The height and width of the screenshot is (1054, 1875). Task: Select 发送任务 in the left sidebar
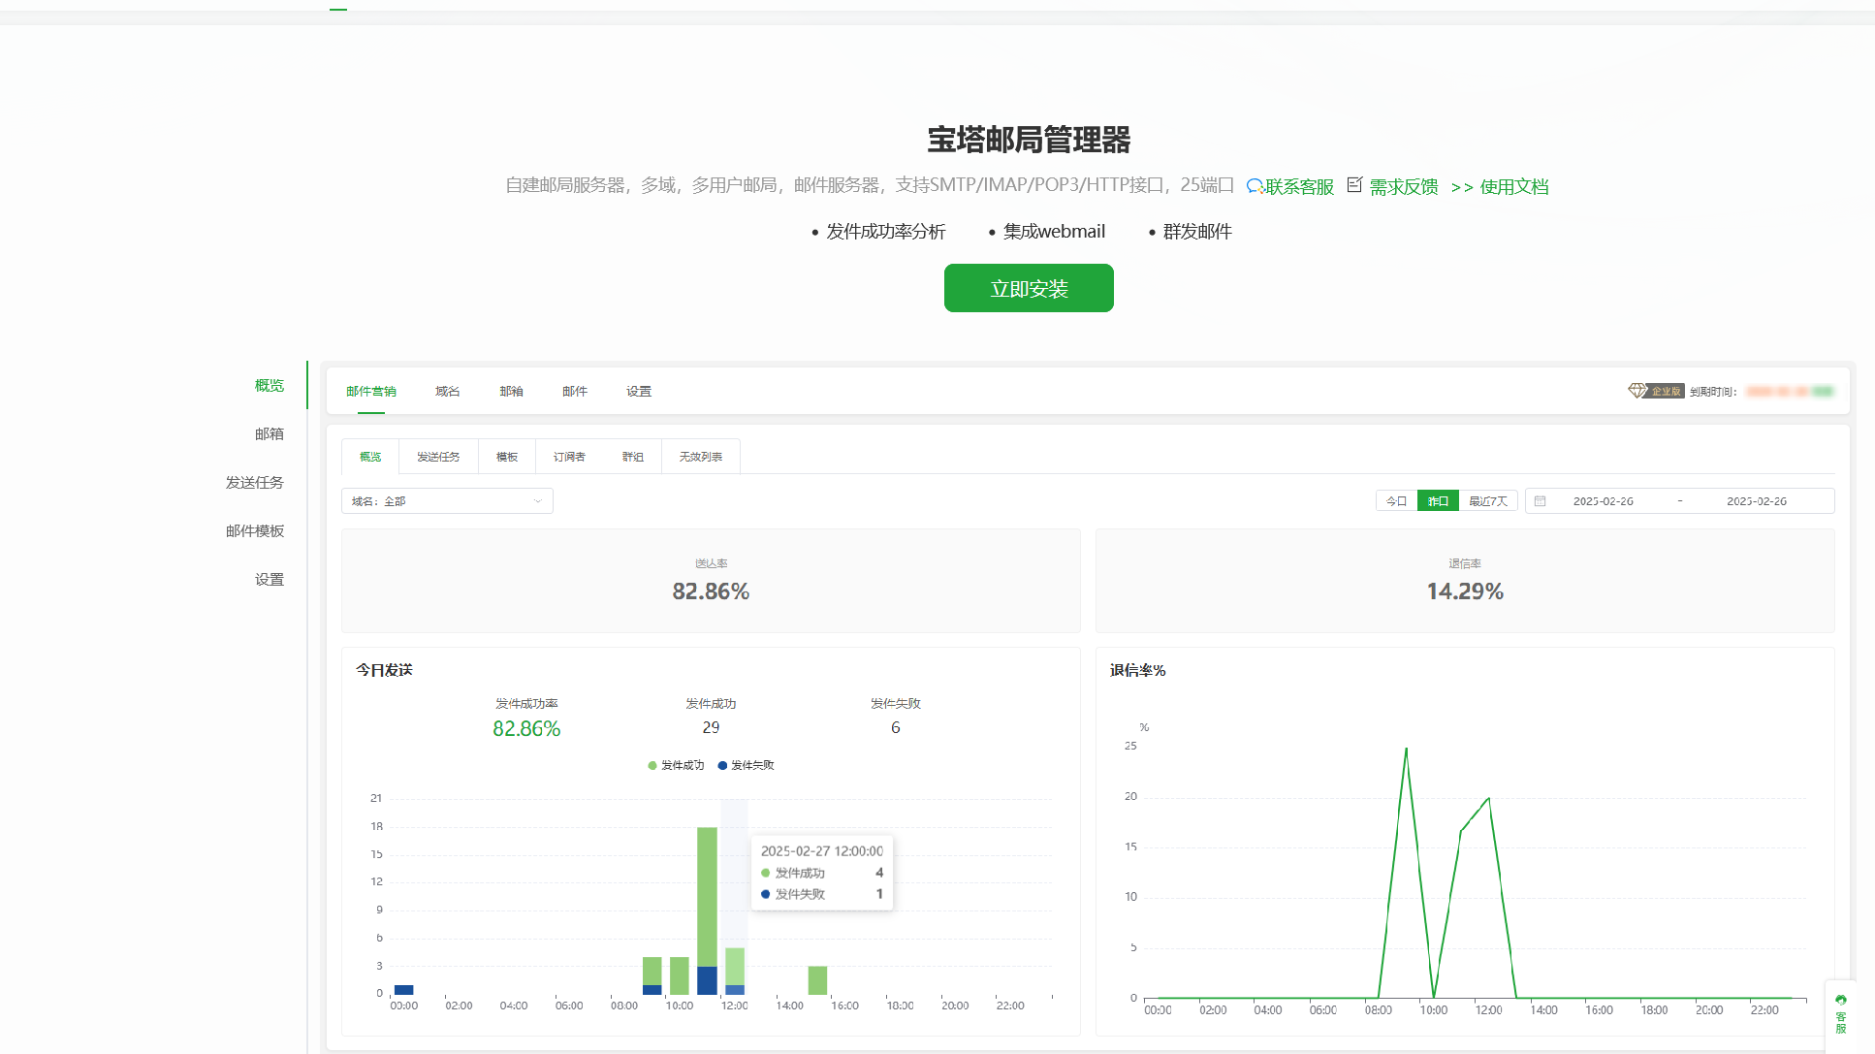tap(255, 482)
